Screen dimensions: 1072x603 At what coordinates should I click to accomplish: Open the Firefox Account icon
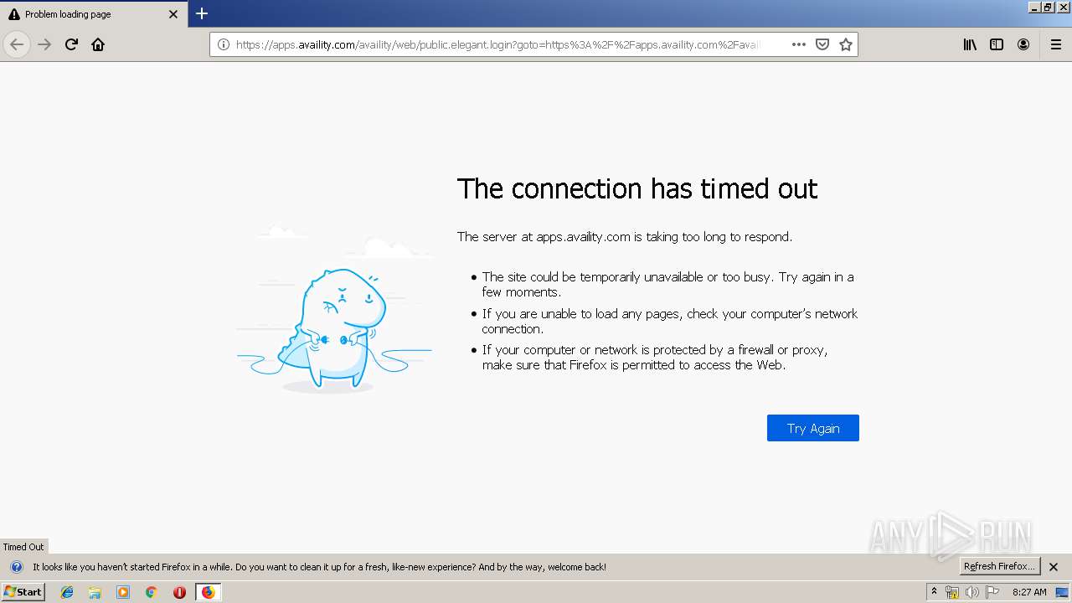[1023, 44]
